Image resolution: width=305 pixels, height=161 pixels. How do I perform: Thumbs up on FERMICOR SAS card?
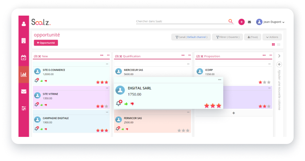click(x=123, y=129)
